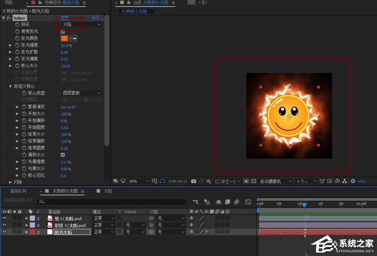377x256 pixels.
Task: Click the reset exposure icon in viewer
Action: [x=353, y=181]
